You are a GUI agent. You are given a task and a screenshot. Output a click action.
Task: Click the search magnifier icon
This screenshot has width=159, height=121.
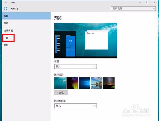[x=154, y=9]
